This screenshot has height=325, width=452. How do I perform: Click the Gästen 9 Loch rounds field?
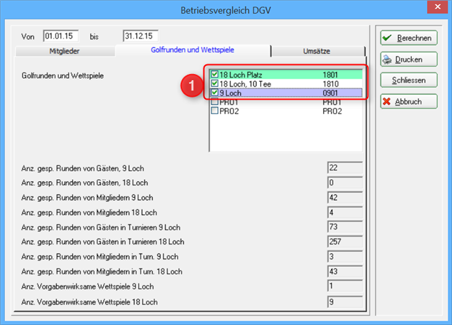click(345, 167)
